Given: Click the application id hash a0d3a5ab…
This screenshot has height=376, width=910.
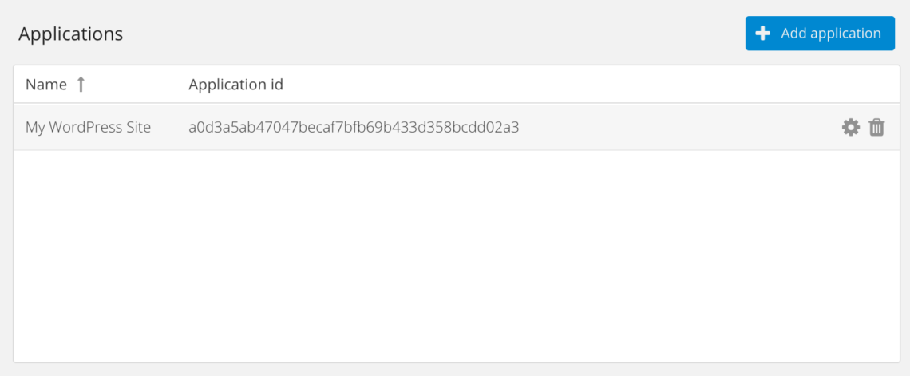Looking at the screenshot, I should coord(354,127).
